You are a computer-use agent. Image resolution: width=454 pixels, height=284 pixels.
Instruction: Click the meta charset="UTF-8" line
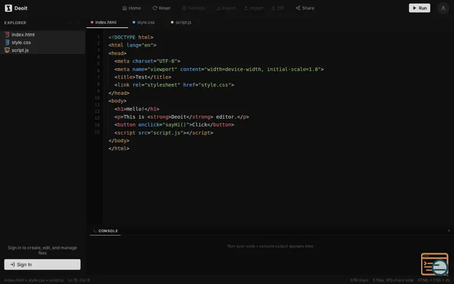[147, 61]
